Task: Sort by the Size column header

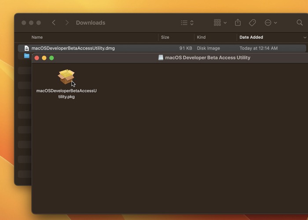Action: pos(165,37)
